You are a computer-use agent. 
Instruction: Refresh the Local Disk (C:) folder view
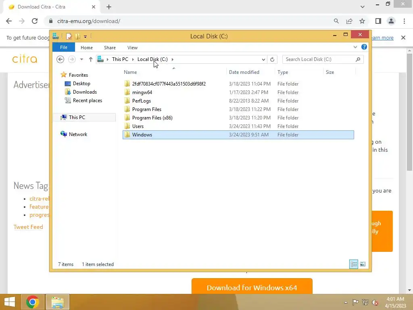pyautogui.click(x=272, y=60)
